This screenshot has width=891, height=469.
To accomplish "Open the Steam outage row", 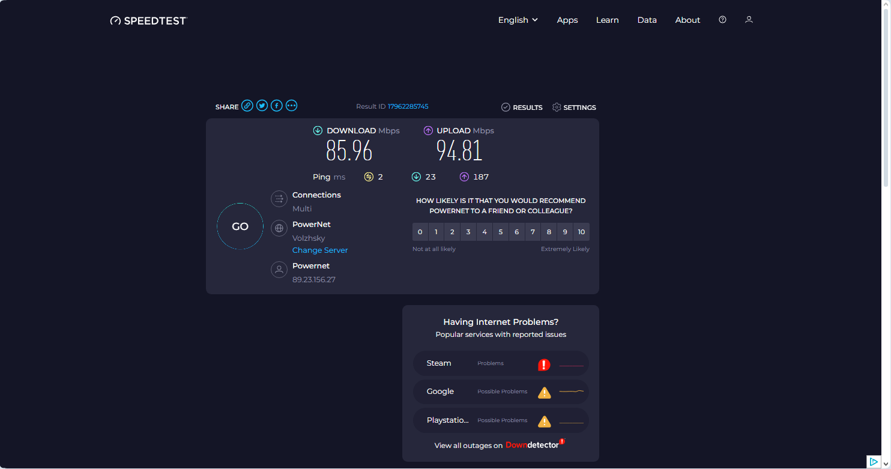I will (501, 363).
